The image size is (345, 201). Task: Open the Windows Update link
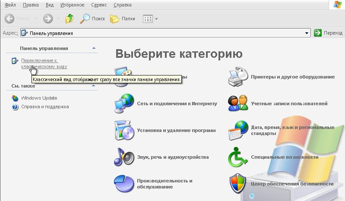point(39,98)
